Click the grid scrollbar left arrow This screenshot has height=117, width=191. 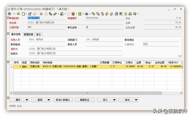[x=11, y=93]
